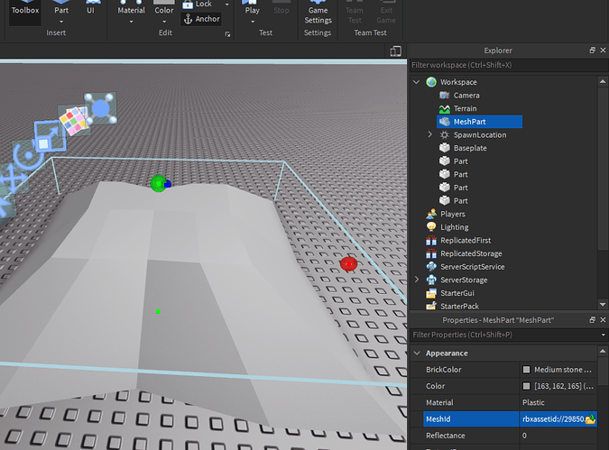Close the Explorer panel
The height and width of the screenshot is (450, 609).
point(603,51)
